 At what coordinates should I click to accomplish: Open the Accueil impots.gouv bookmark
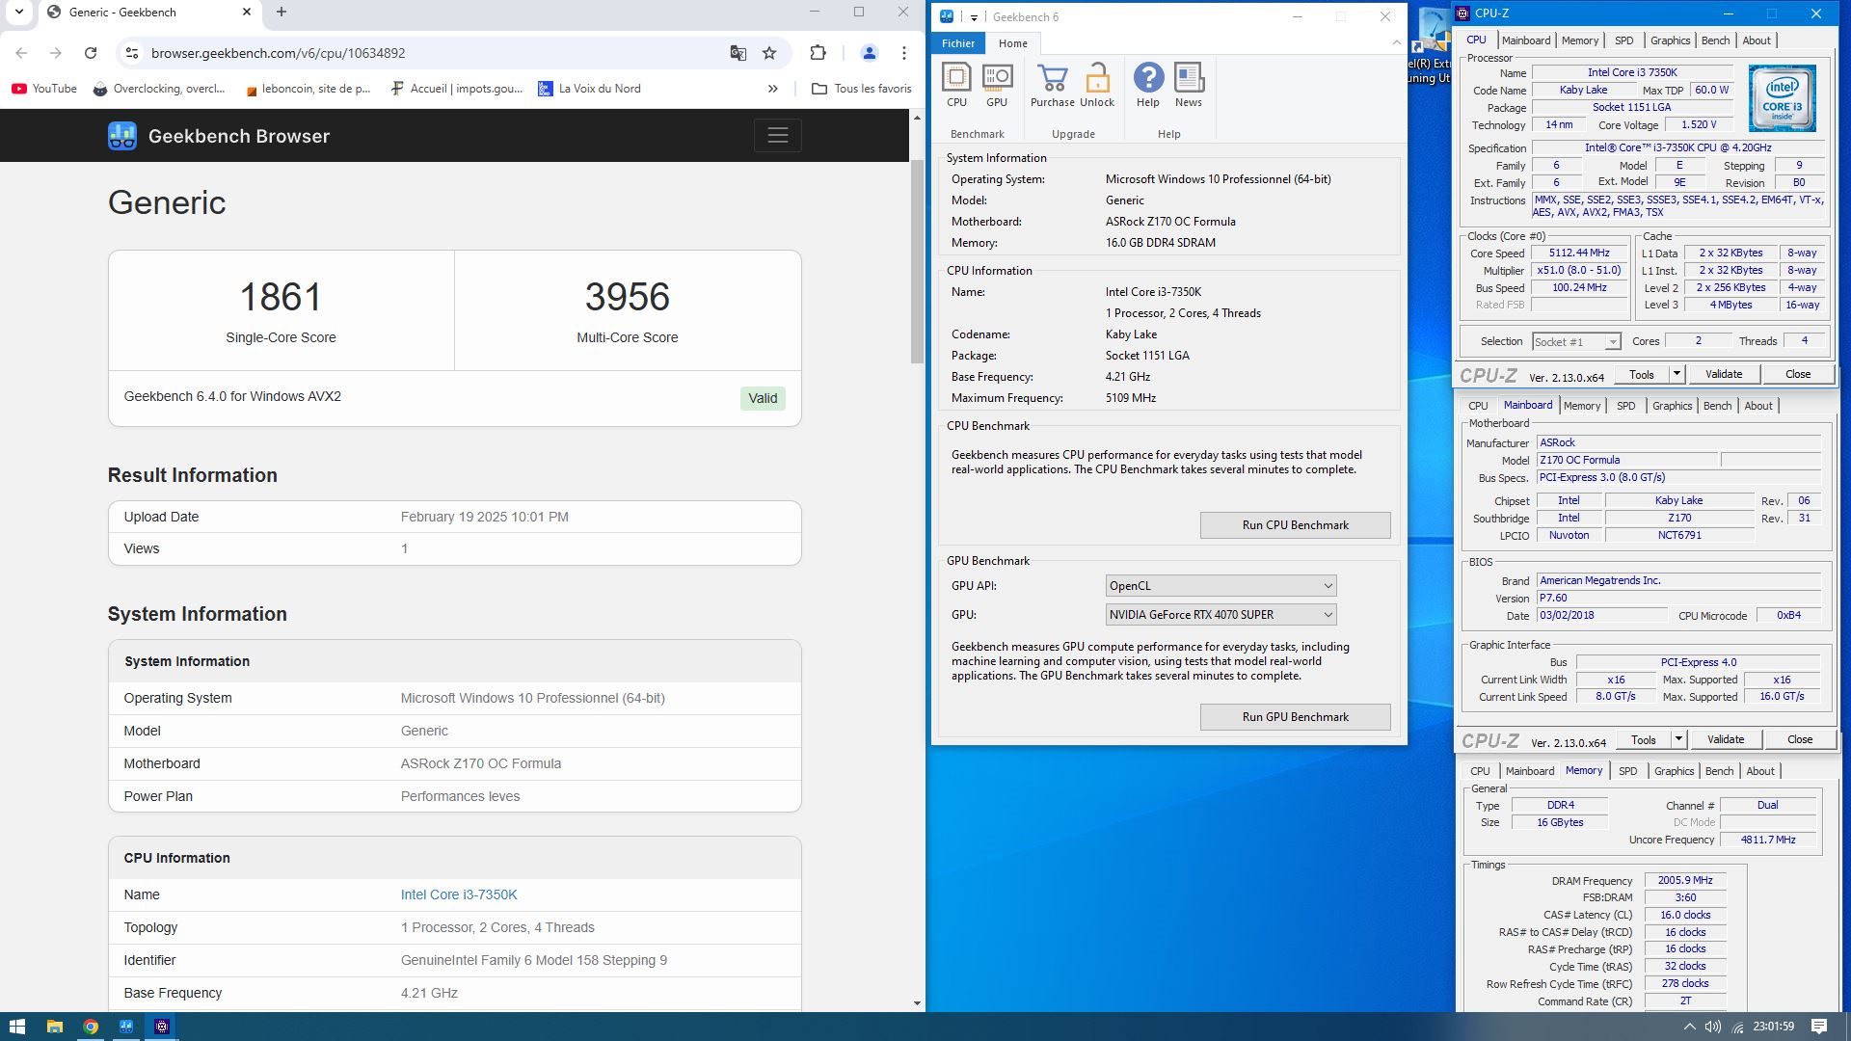point(456,89)
